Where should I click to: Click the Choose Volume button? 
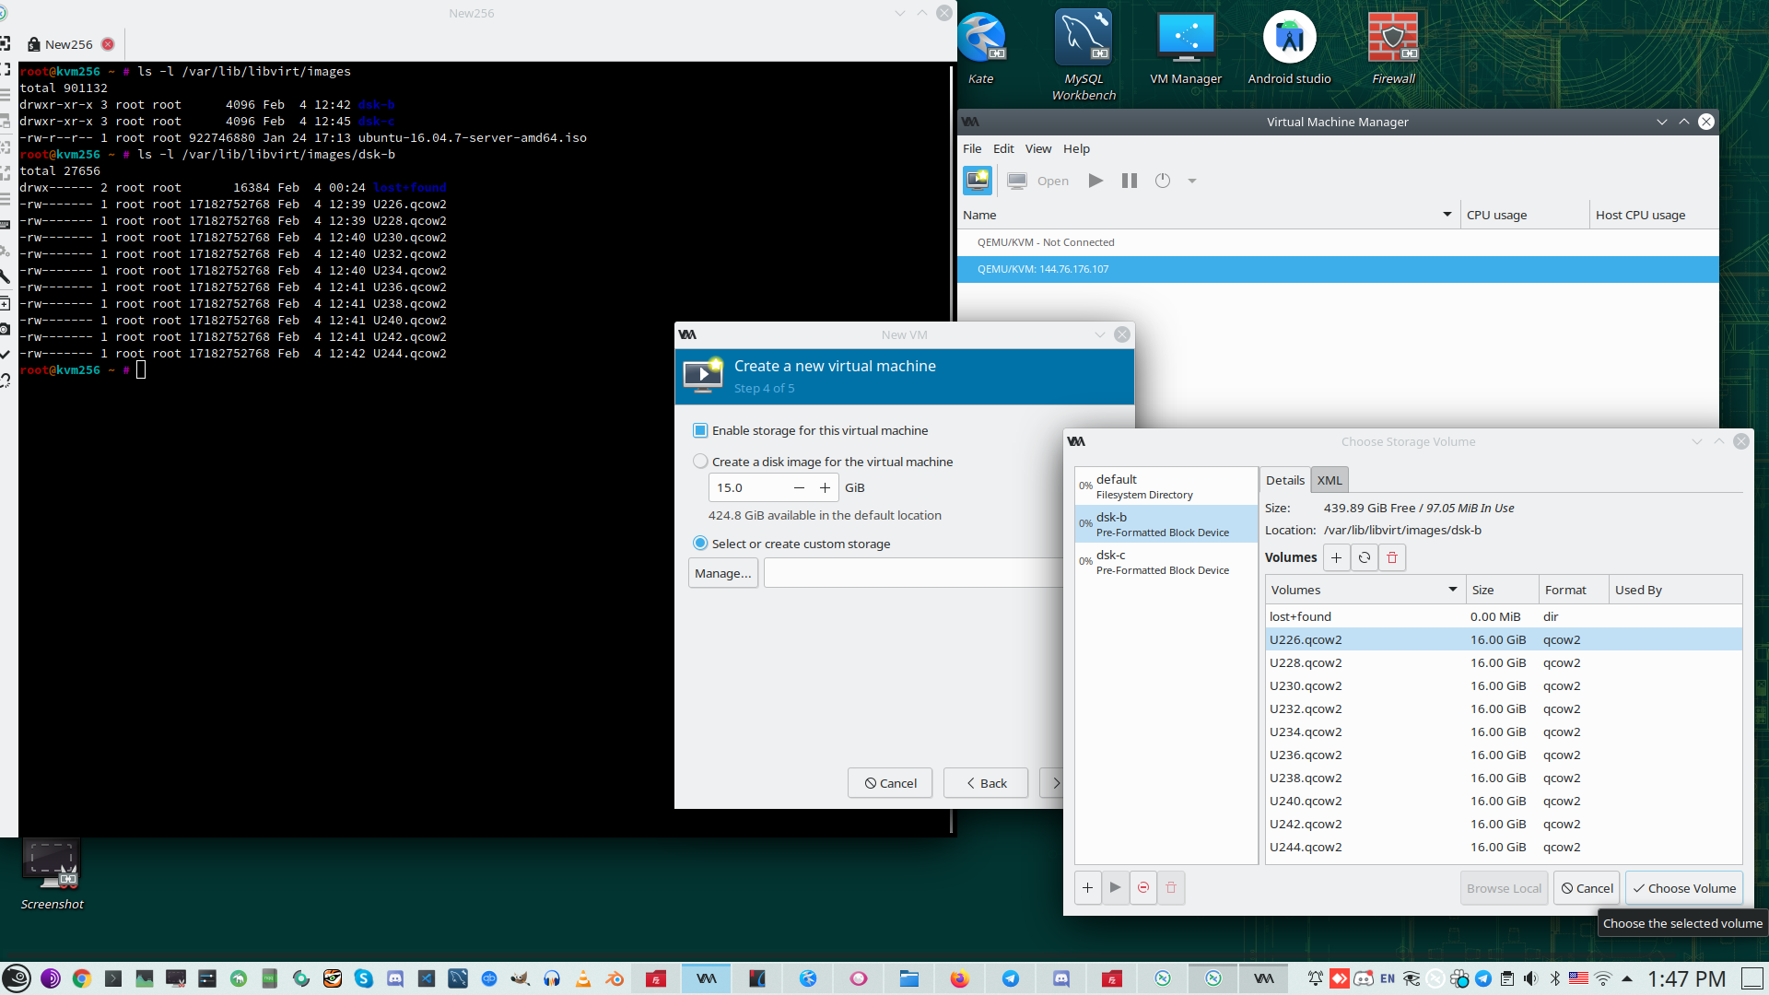click(x=1683, y=888)
